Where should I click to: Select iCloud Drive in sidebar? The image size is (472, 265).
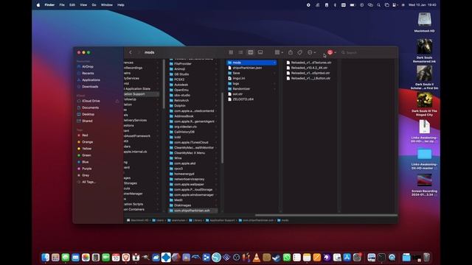pos(91,101)
